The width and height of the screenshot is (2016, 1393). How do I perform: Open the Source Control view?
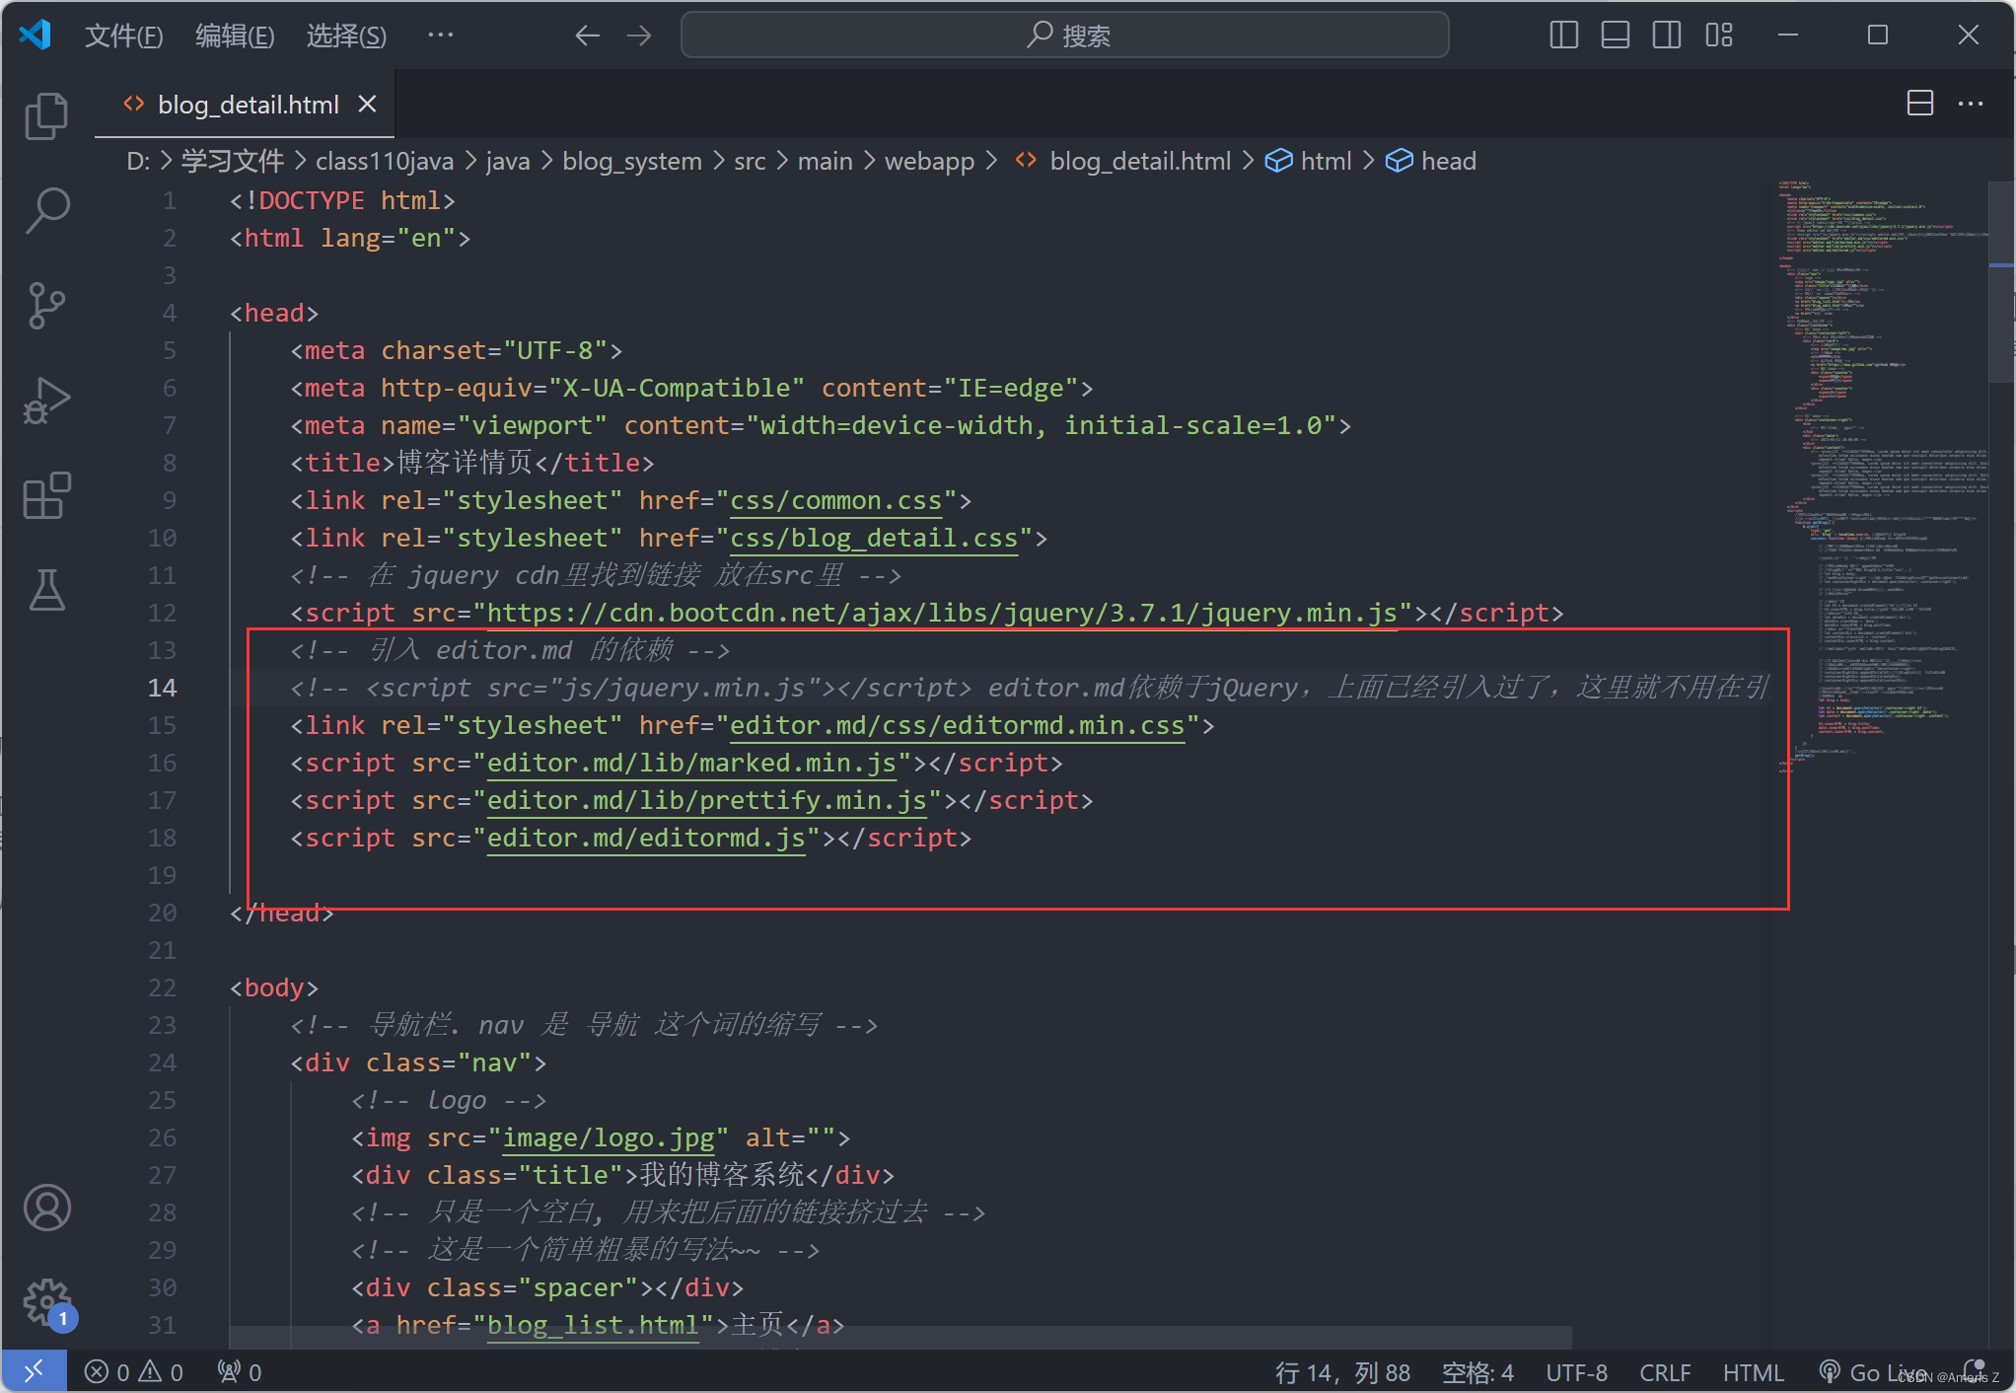click(x=46, y=305)
